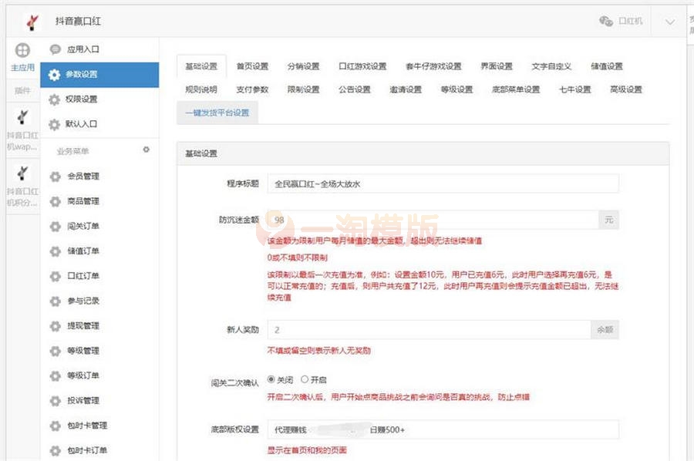
Task: Enable 开启 for 闯关二次确认
Action: click(x=304, y=378)
